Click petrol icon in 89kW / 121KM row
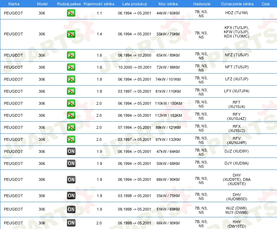Viewport: 277px width, 229px height. point(71,127)
